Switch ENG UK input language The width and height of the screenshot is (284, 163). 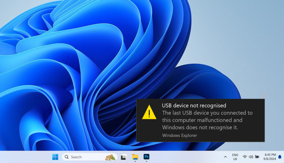pos(235,157)
